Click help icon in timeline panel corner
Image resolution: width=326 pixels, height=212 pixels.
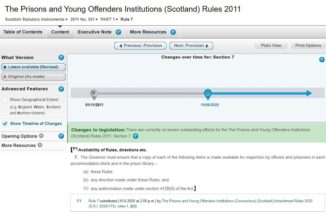[322, 60]
